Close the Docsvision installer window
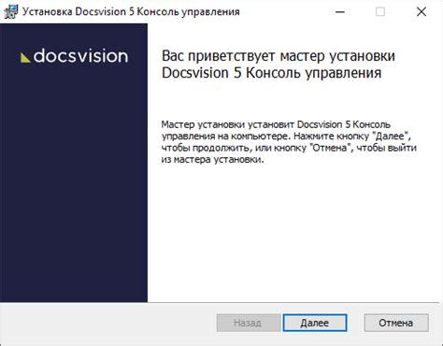 pyautogui.click(x=422, y=12)
